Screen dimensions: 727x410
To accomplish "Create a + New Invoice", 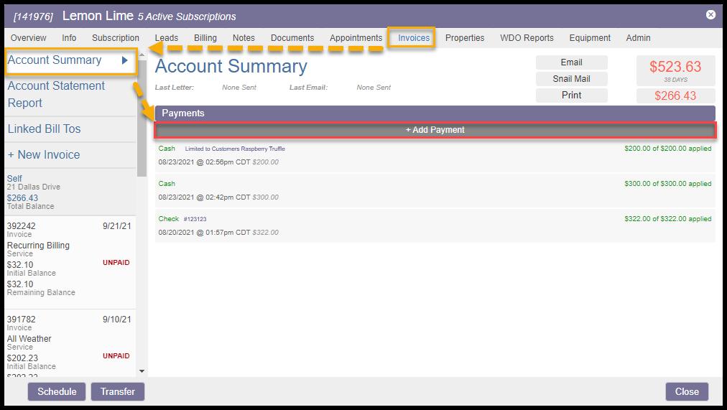I will 44,155.
